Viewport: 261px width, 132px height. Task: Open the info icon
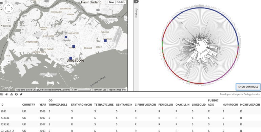(16, 94)
